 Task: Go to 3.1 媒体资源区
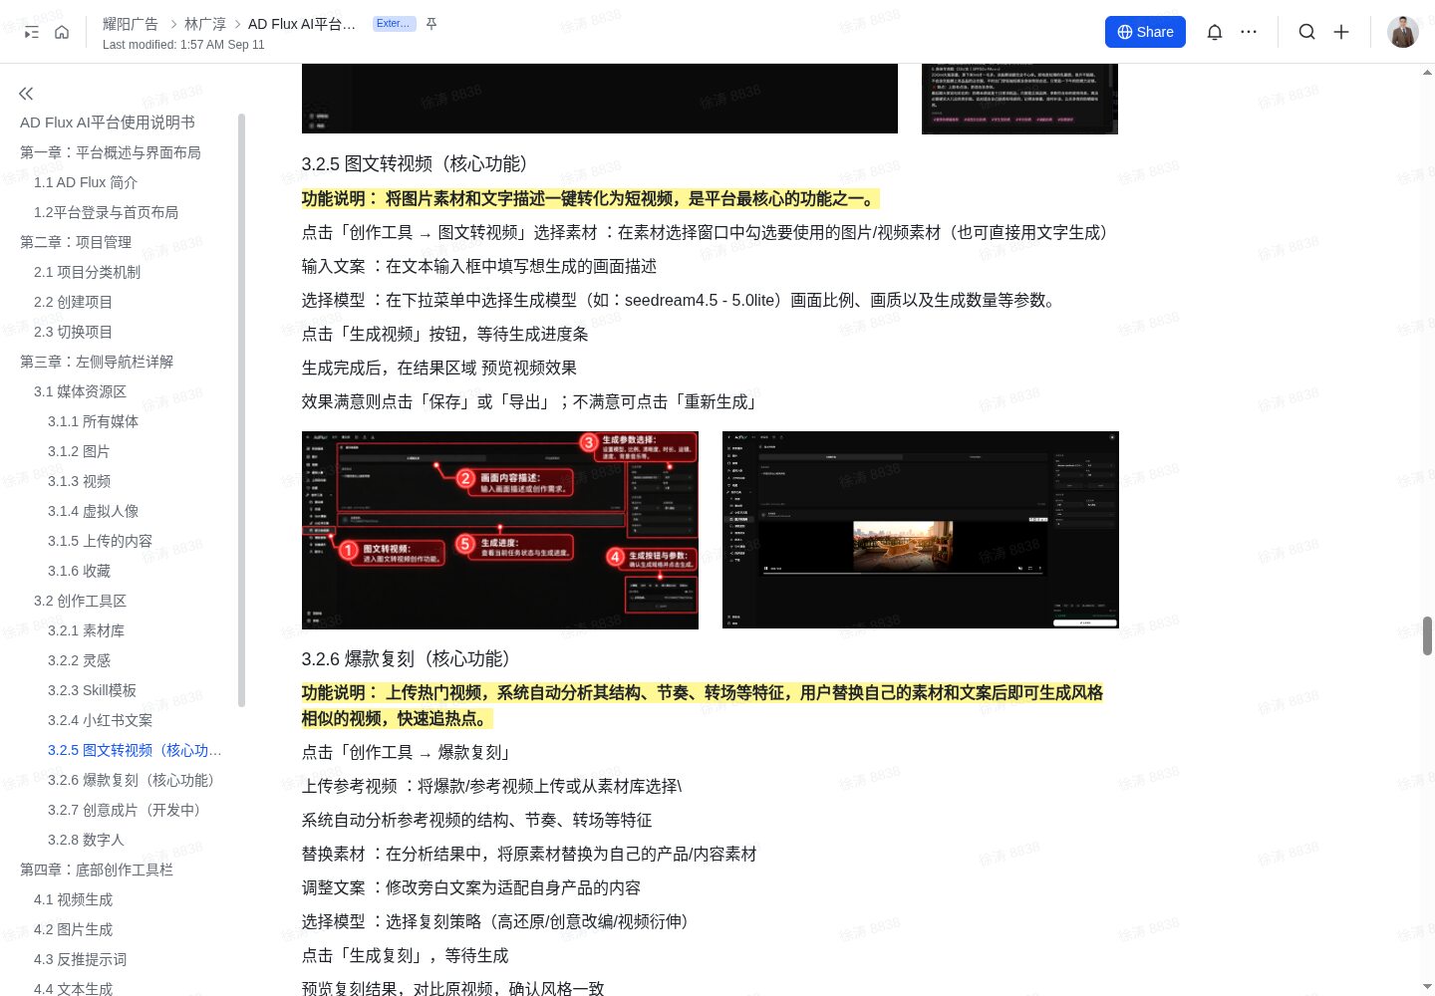[80, 391]
